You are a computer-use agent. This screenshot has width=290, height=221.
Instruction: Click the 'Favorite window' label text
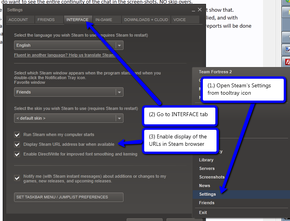tap(30, 83)
